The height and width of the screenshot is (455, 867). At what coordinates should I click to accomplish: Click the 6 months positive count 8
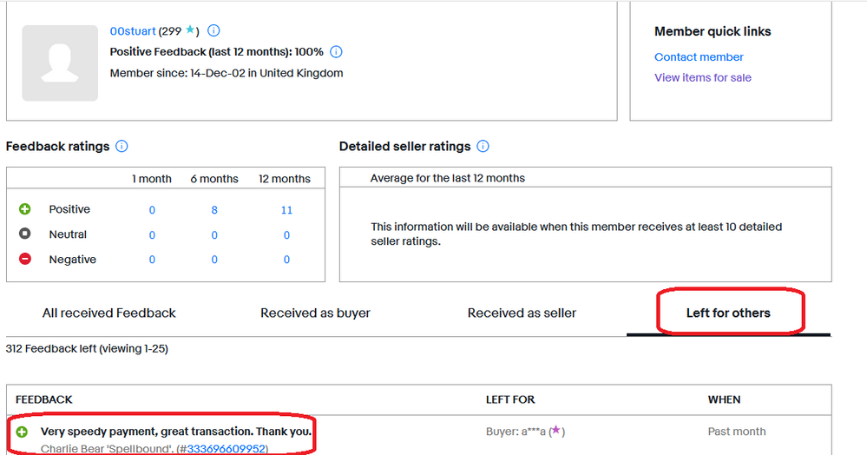pos(214,210)
